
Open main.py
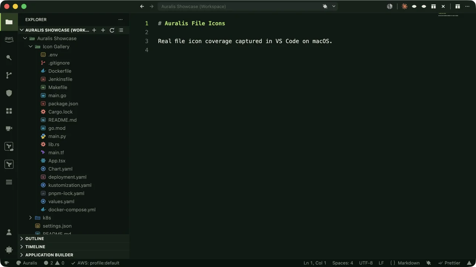pos(74,136)
